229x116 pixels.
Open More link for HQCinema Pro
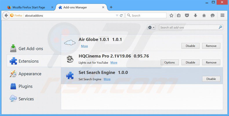click(114, 62)
